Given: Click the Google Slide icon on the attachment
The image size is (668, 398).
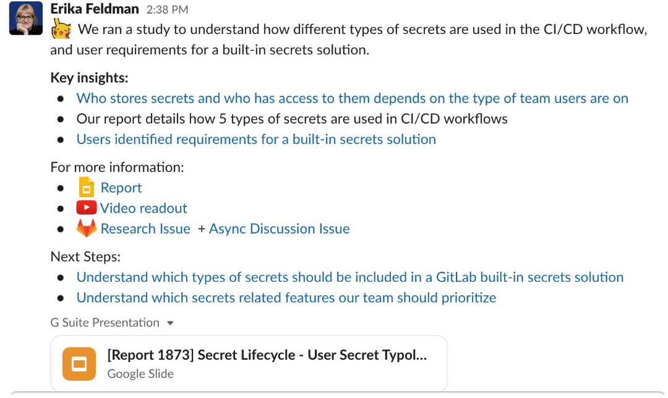Looking at the screenshot, I should click(78, 364).
